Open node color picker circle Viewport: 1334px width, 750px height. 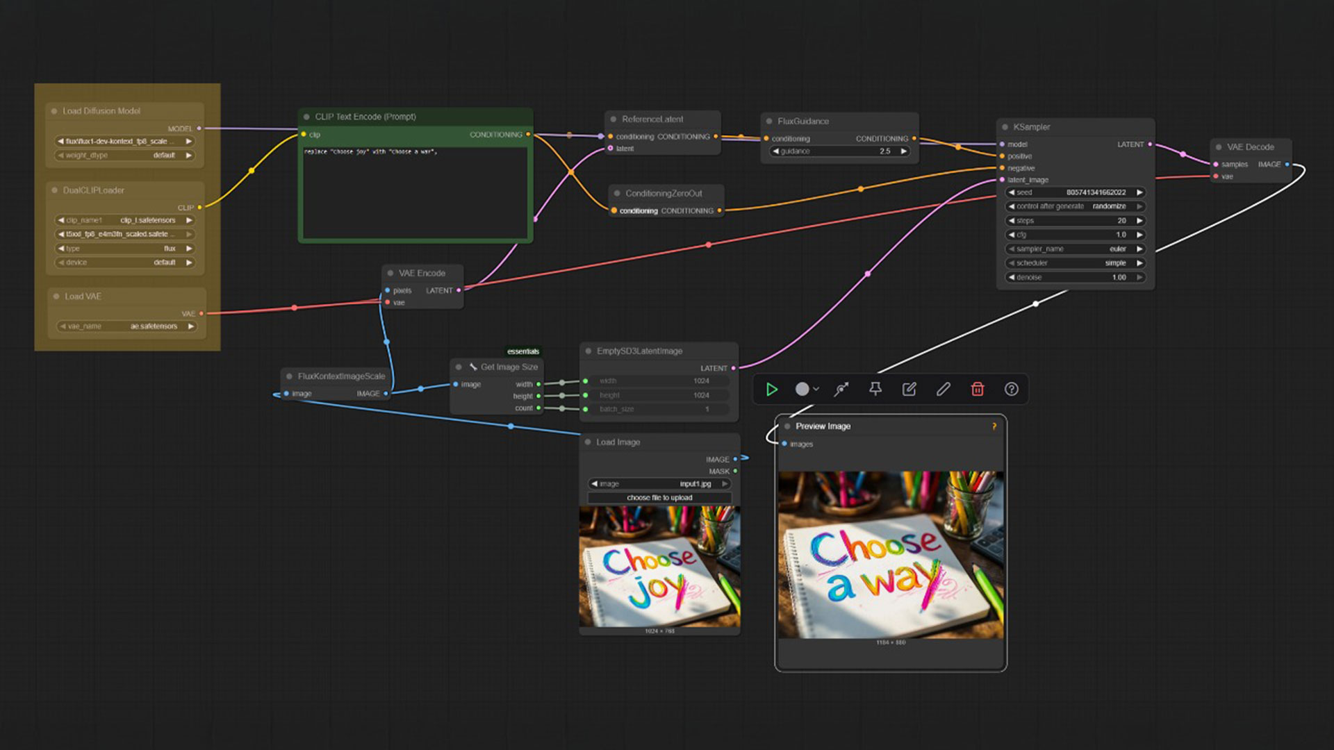click(802, 390)
